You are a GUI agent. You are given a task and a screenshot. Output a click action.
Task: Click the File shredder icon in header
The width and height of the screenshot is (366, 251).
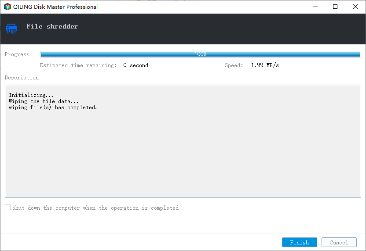coord(11,29)
